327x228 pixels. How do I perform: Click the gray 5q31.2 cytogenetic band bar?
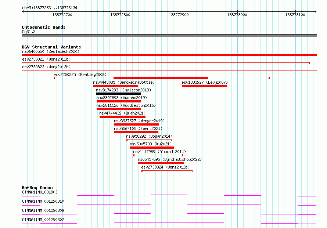coord(169,36)
